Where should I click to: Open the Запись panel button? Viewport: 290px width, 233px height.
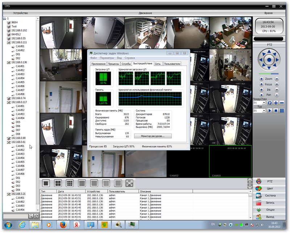click(x=270, y=203)
